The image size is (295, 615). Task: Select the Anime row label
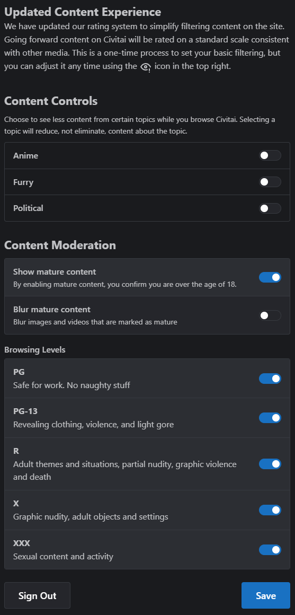pos(25,156)
